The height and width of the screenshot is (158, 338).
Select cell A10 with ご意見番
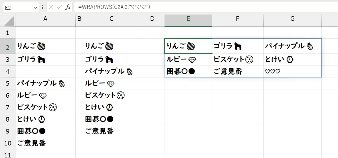coord(45,143)
